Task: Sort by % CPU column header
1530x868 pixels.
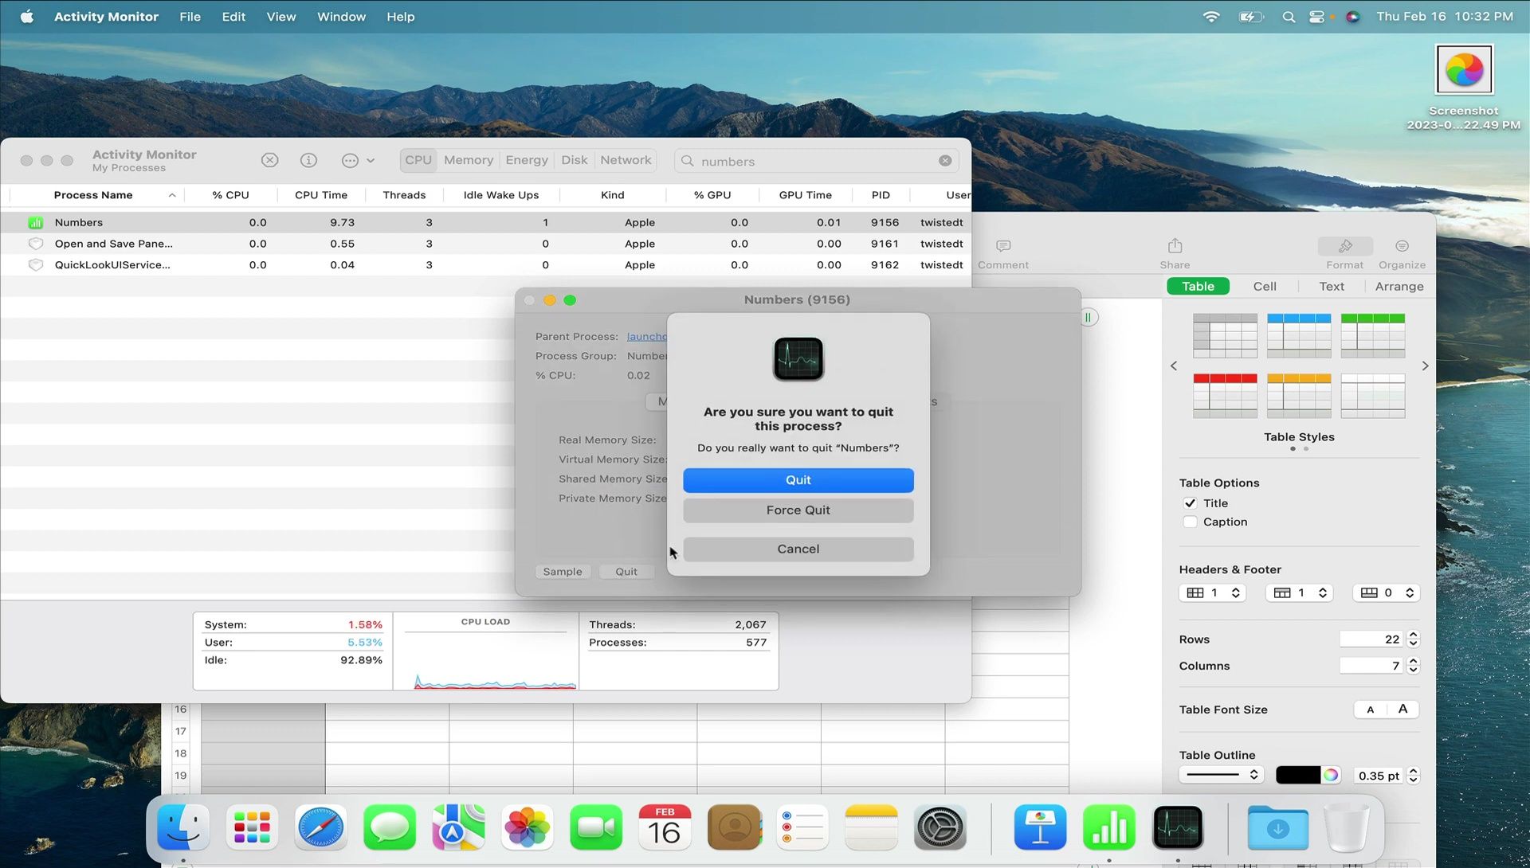Action: point(230,195)
